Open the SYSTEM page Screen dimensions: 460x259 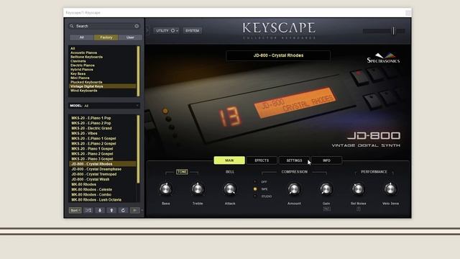click(192, 30)
